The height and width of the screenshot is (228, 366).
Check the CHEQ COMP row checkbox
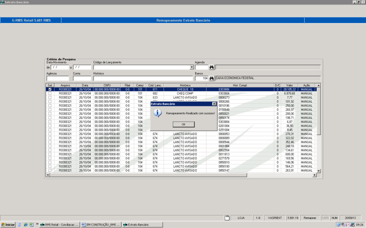(x=50, y=93)
